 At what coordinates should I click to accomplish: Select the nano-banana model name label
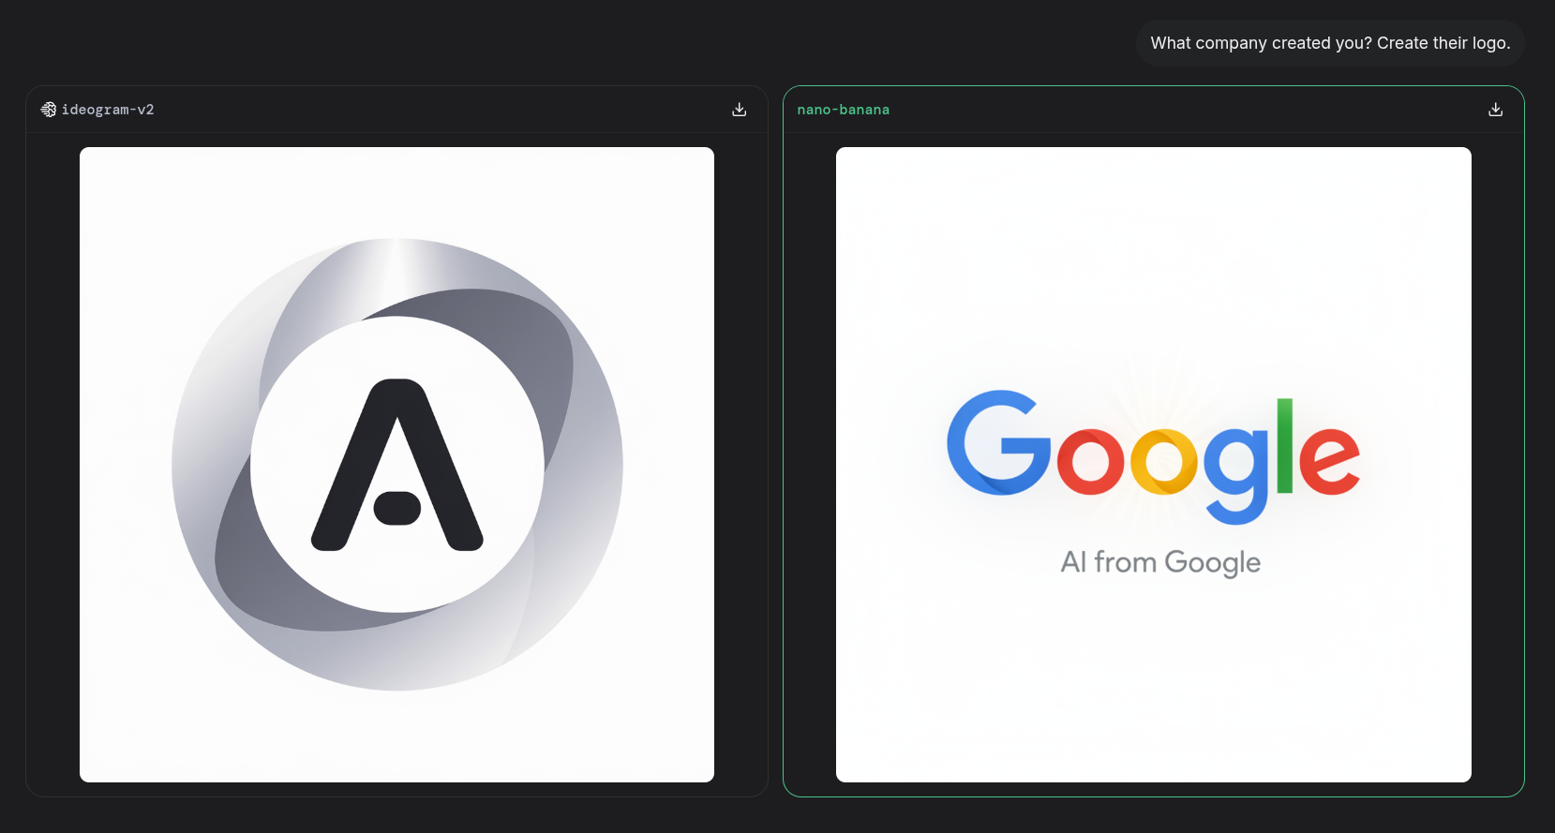pos(844,110)
